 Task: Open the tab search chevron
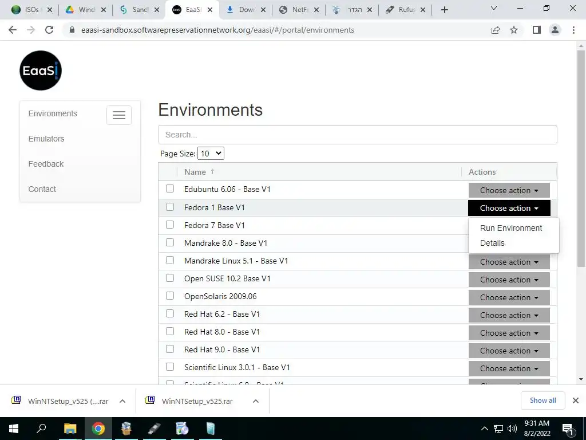click(494, 8)
